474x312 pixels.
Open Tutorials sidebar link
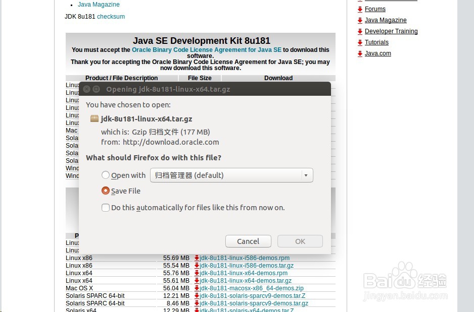coord(376,42)
